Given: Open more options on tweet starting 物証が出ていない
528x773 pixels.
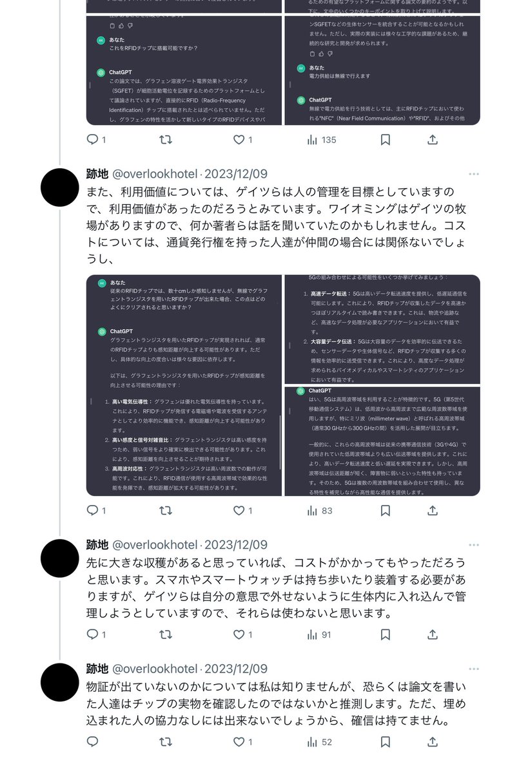Looking at the screenshot, I should [x=474, y=669].
